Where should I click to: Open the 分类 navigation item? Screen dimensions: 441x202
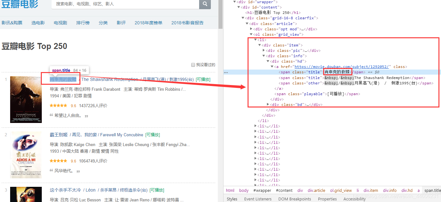coord(103,23)
